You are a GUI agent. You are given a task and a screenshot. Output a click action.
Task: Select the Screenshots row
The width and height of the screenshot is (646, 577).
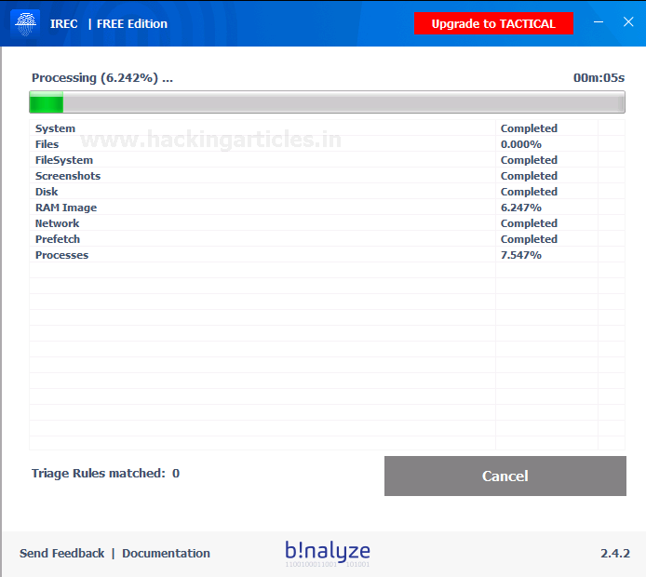click(327, 176)
